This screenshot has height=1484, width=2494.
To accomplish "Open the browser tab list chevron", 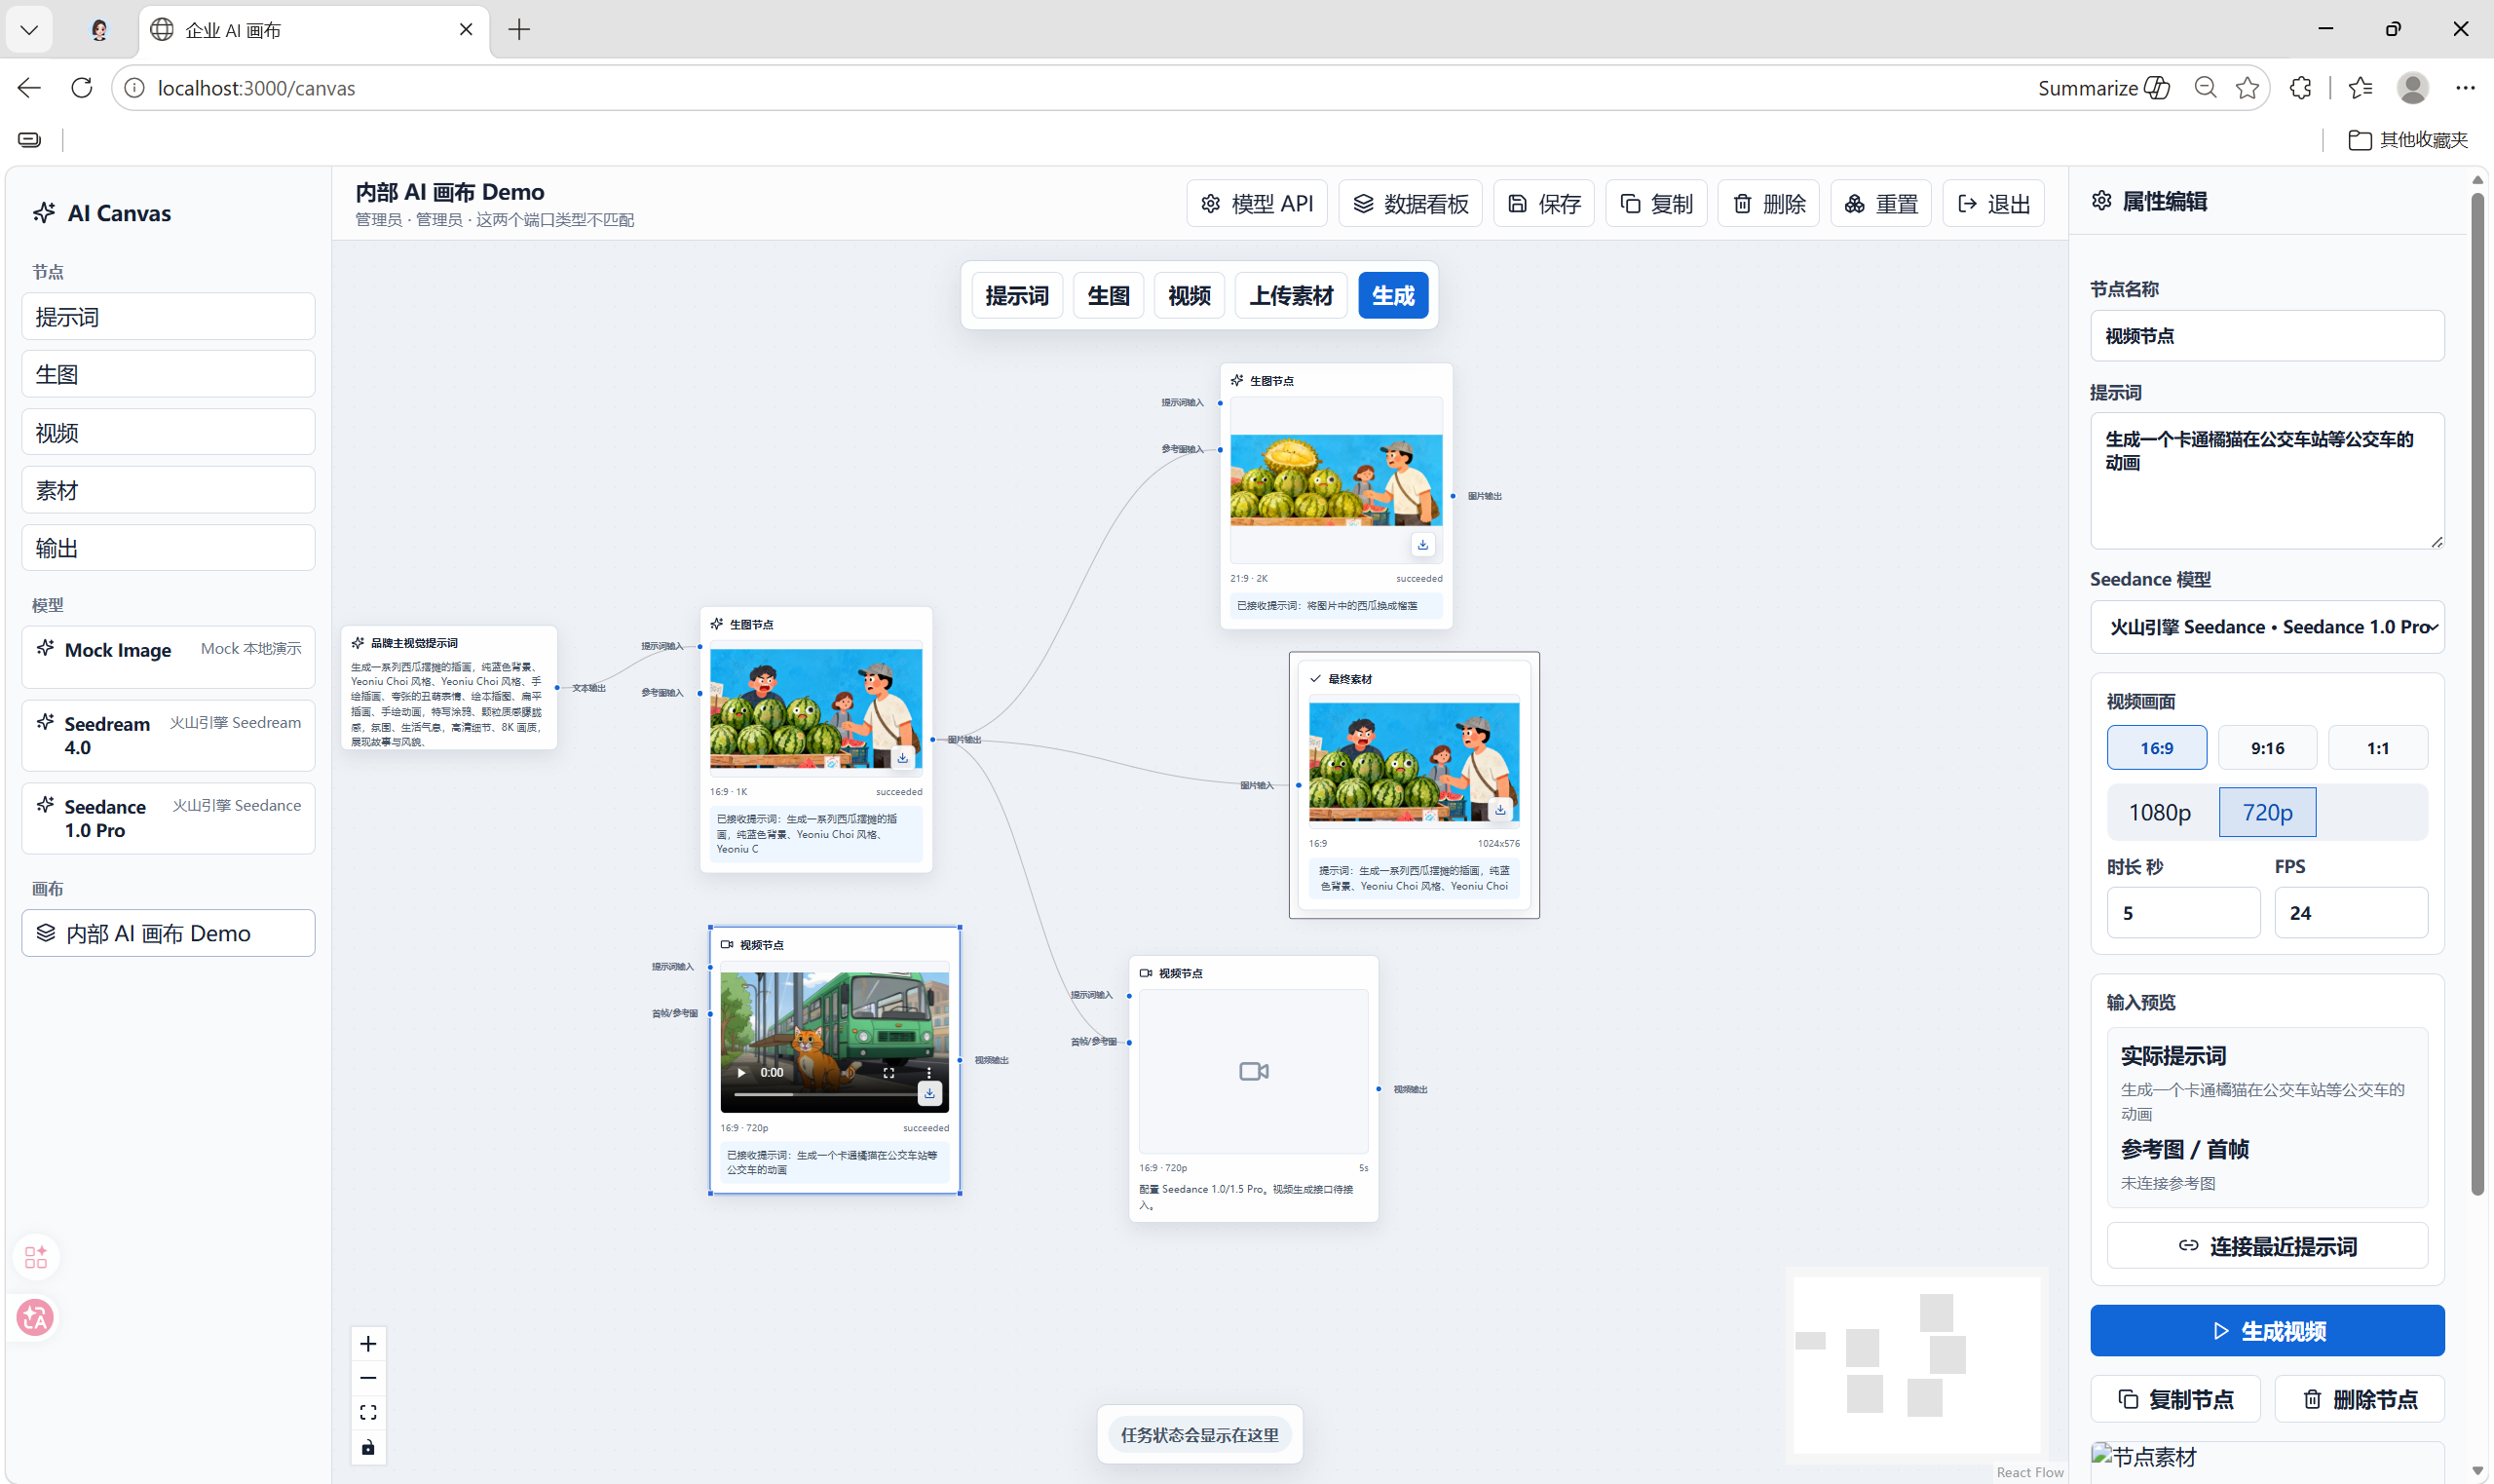I will coord(29,30).
